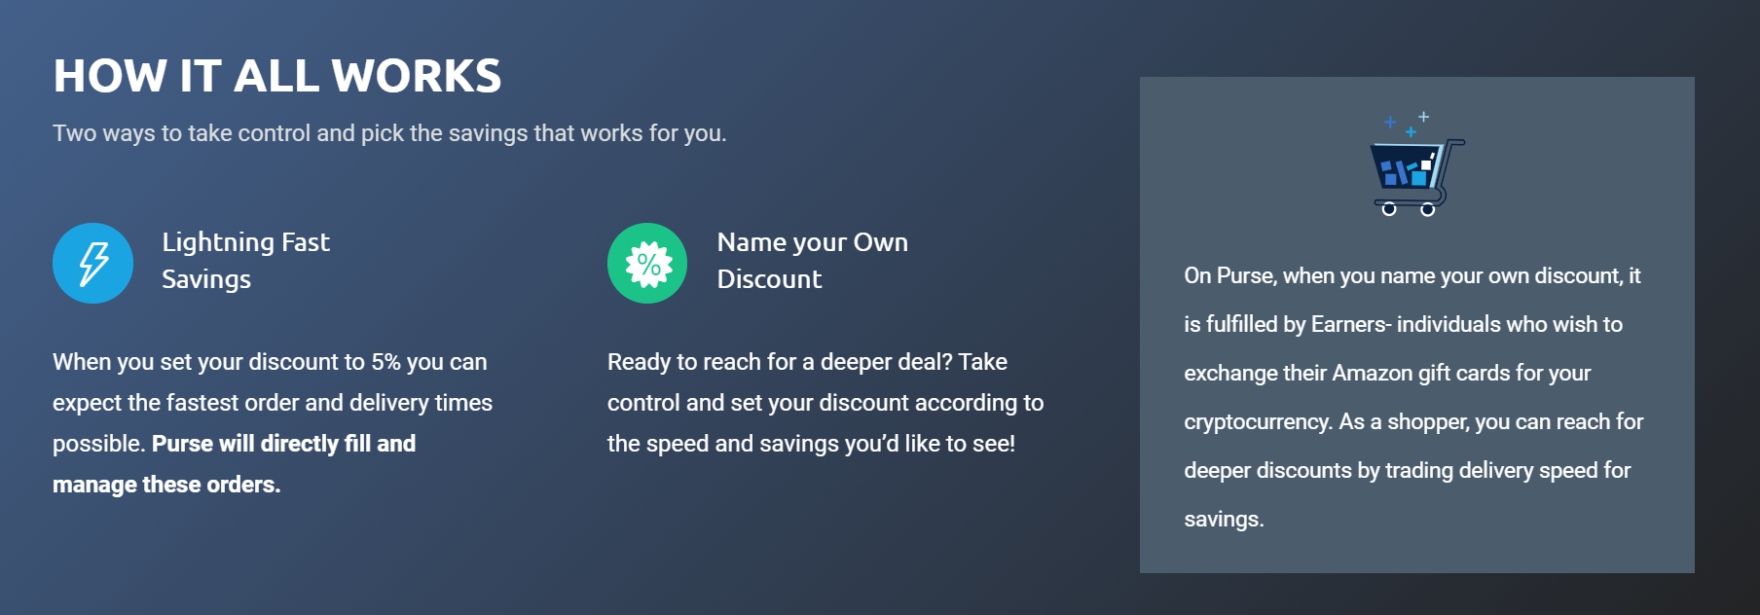Click the "Lightning Fast Savings" title
The height and width of the screenshot is (615, 1760).
pyautogui.click(x=245, y=261)
